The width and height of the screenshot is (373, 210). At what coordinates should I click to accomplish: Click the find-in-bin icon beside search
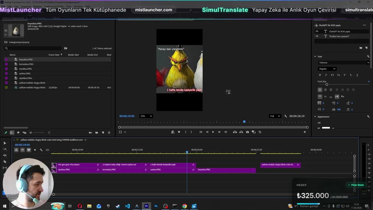pyautogui.click(x=66, y=48)
